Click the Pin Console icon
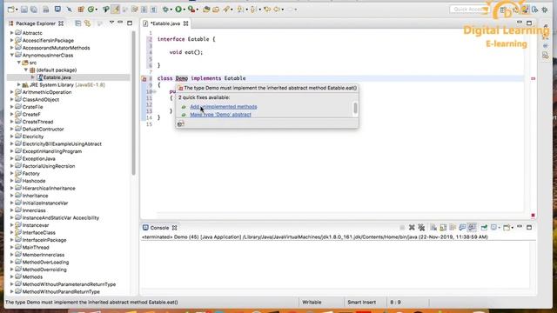 click(484, 228)
